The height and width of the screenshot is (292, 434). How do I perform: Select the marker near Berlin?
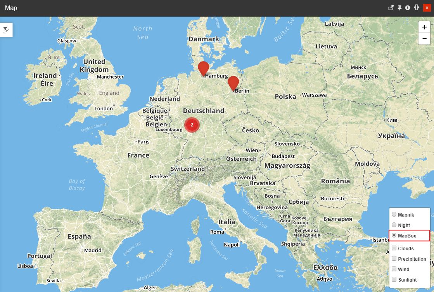point(233,84)
